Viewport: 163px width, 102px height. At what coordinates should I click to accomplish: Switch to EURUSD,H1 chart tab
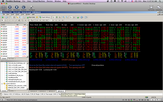(43, 91)
